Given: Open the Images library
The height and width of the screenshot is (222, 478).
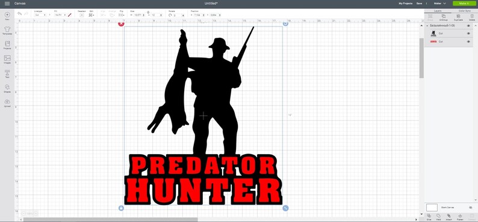Looking at the screenshot, I should point(7,59).
